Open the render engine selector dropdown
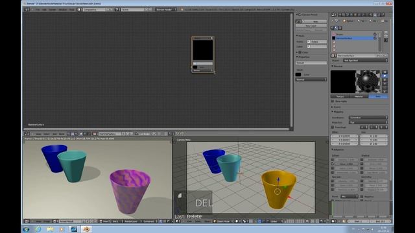Viewport: 415px width, 233px height. pyautogui.click(x=166, y=10)
